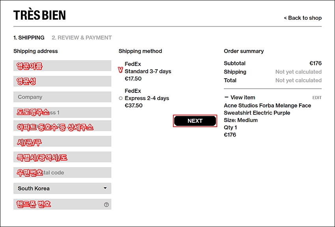Image resolution: width=335 pixels, height=227 pixels.
Task: Click the €17.50 standard shipping price
Action: pos(133,79)
